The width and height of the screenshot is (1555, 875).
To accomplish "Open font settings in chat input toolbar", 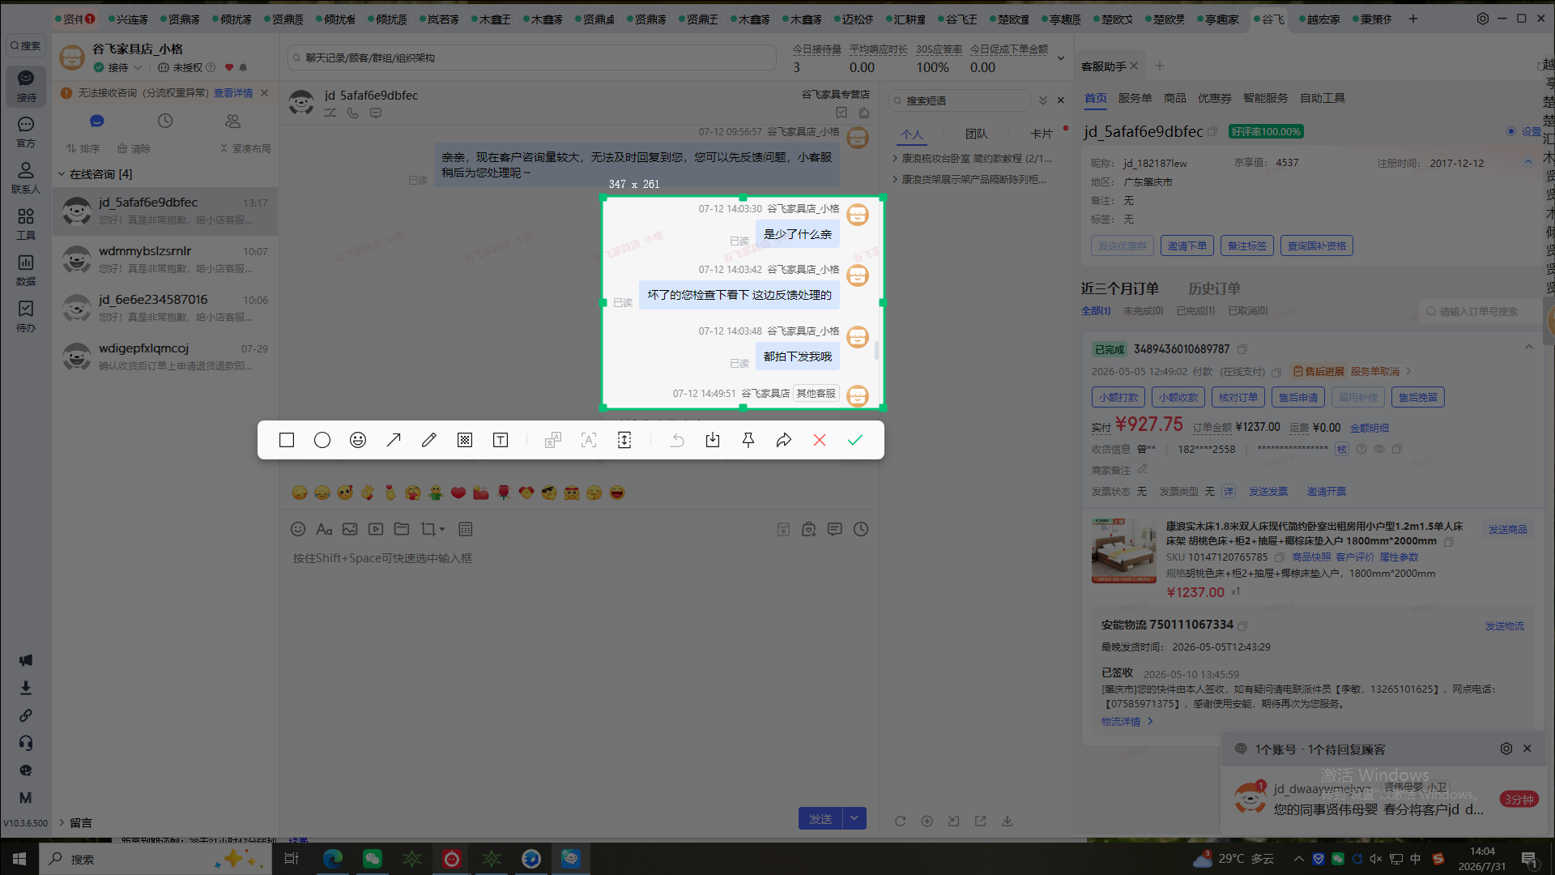I will (x=324, y=529).
